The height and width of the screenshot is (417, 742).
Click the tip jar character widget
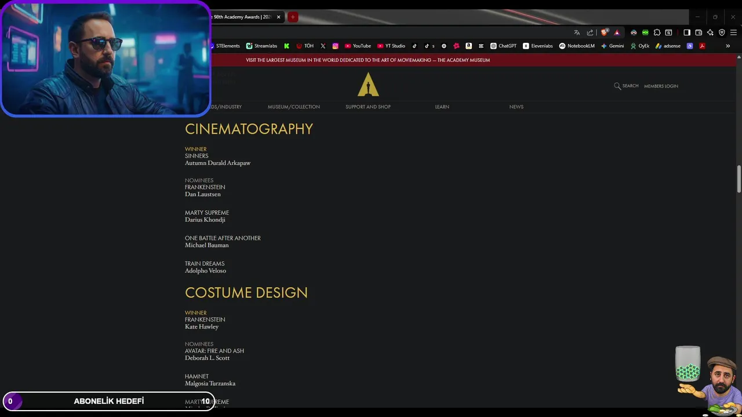pos(708,381)
